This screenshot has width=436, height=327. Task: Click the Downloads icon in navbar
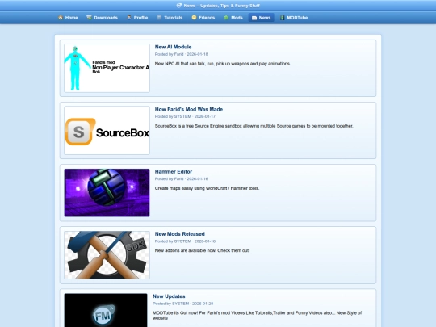pos(89,18)
